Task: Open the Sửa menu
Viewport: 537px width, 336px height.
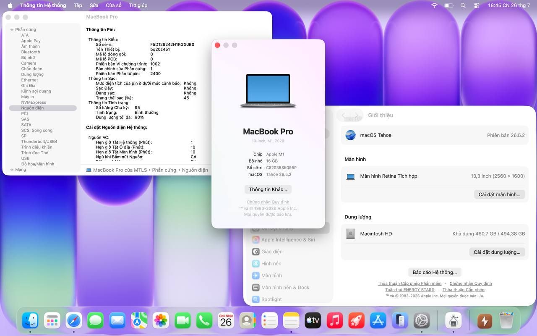Action: (x=94, y=5)
